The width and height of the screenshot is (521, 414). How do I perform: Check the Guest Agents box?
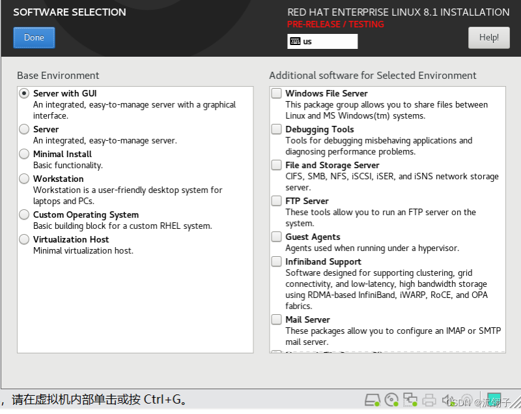point(275,237)
